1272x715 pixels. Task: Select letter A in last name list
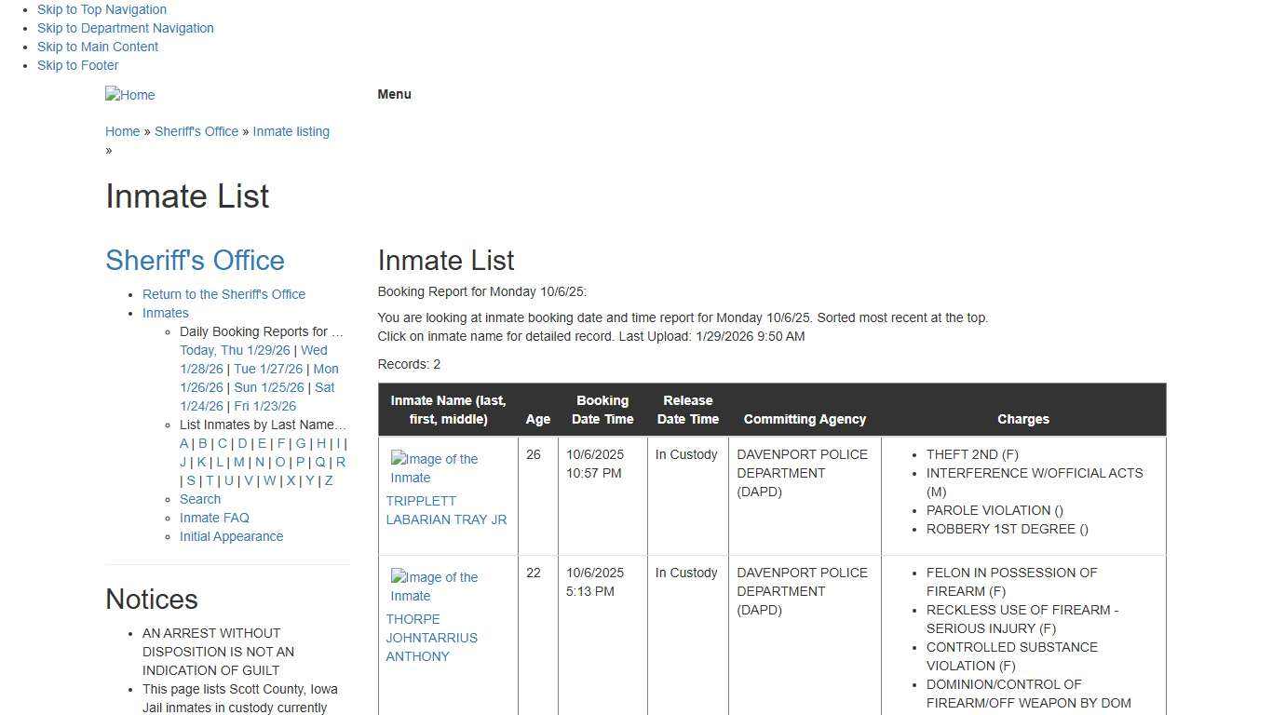183,443
